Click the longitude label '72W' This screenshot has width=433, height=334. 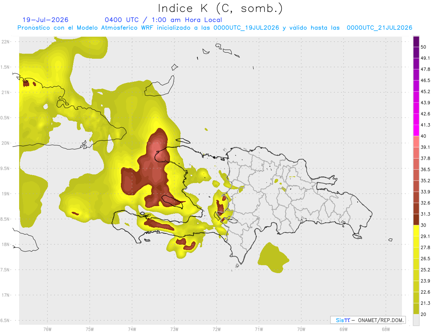coord(216,329)
